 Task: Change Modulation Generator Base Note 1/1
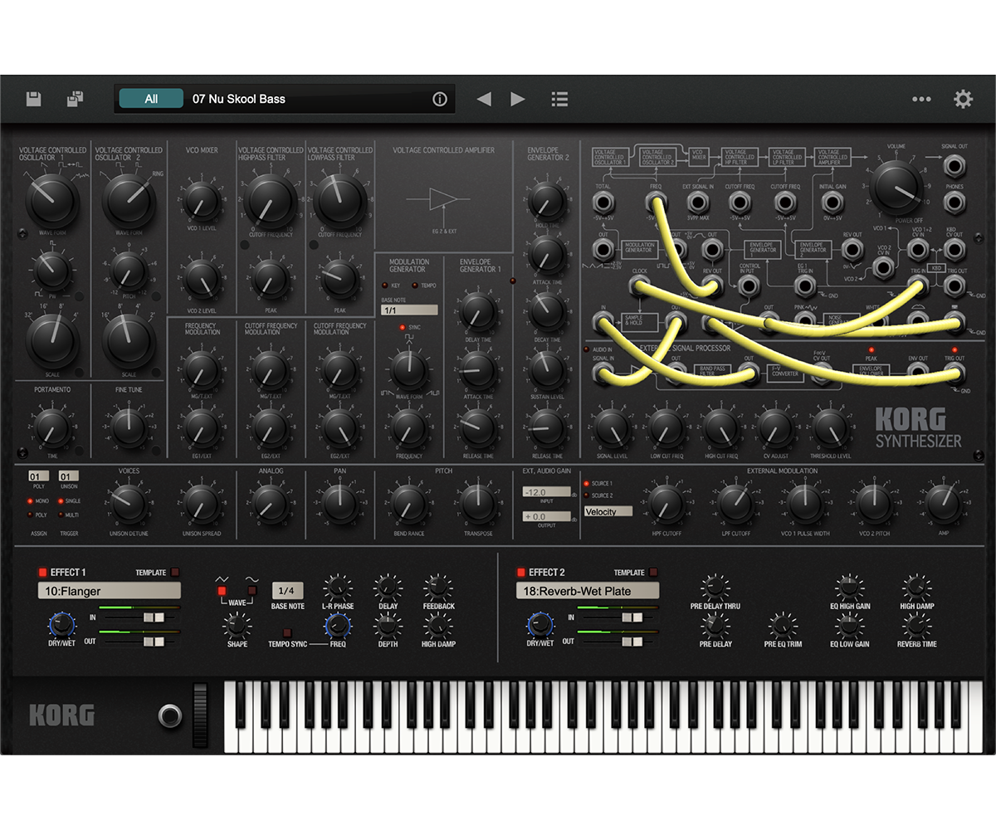(x=409, y=310)
